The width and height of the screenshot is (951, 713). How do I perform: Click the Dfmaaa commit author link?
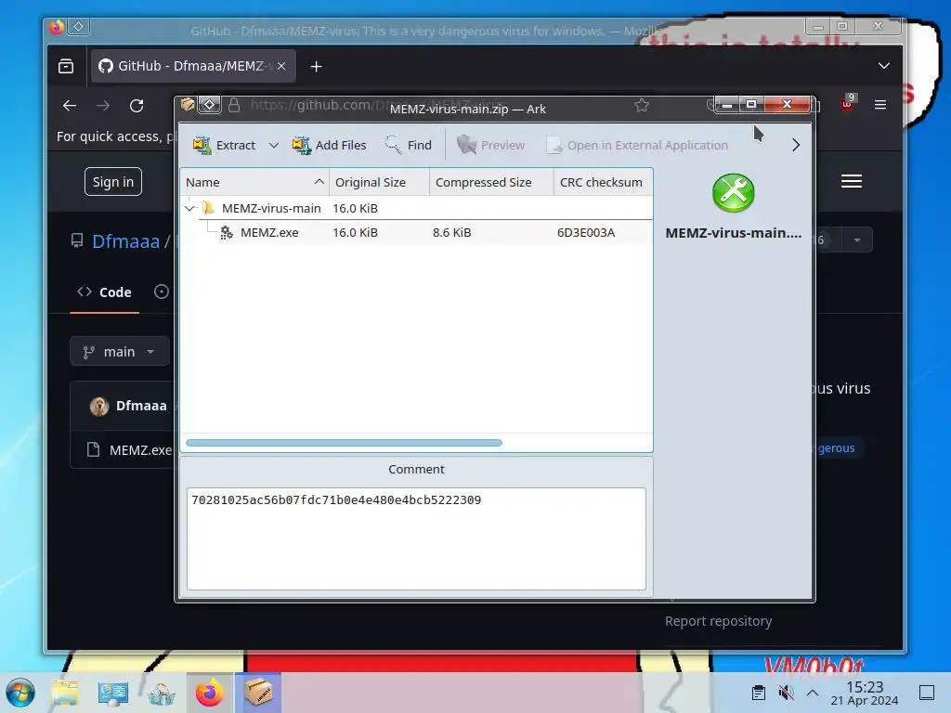[141, 406]
